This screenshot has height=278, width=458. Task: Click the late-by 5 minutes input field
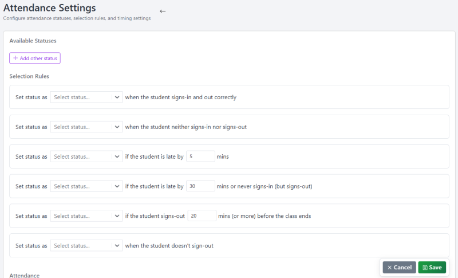(x=200, y=156)
